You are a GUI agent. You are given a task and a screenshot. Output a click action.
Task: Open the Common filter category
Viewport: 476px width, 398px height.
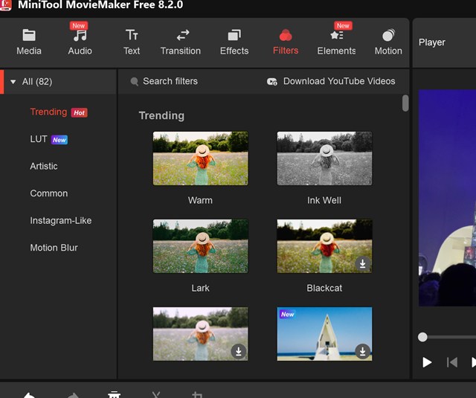pyautogui.click(x=49, y=193)
